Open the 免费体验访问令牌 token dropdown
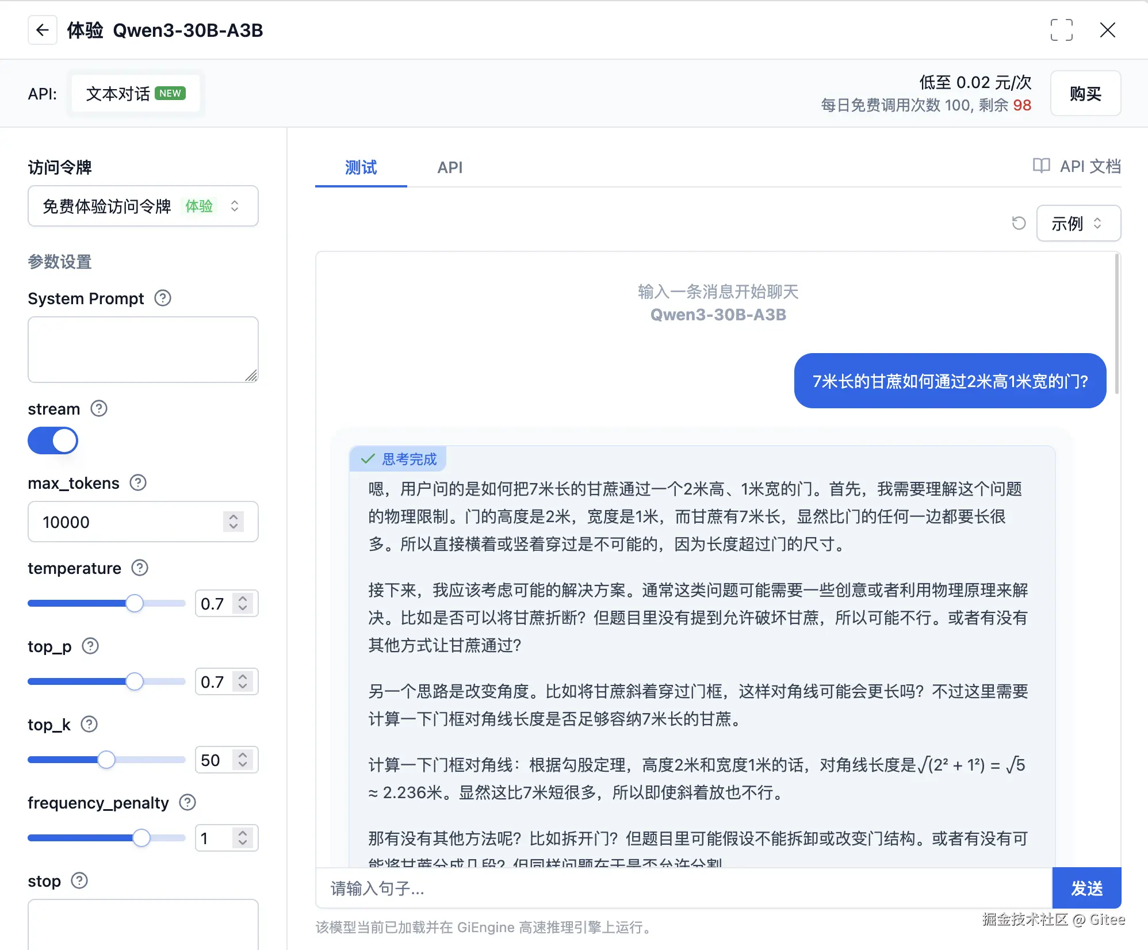Image resolution: width=1148 pixels, height=950 pixels. (143, 206)
